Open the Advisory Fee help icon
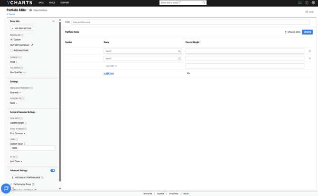This screenshot has width=318, height=196. coord(23,98)
